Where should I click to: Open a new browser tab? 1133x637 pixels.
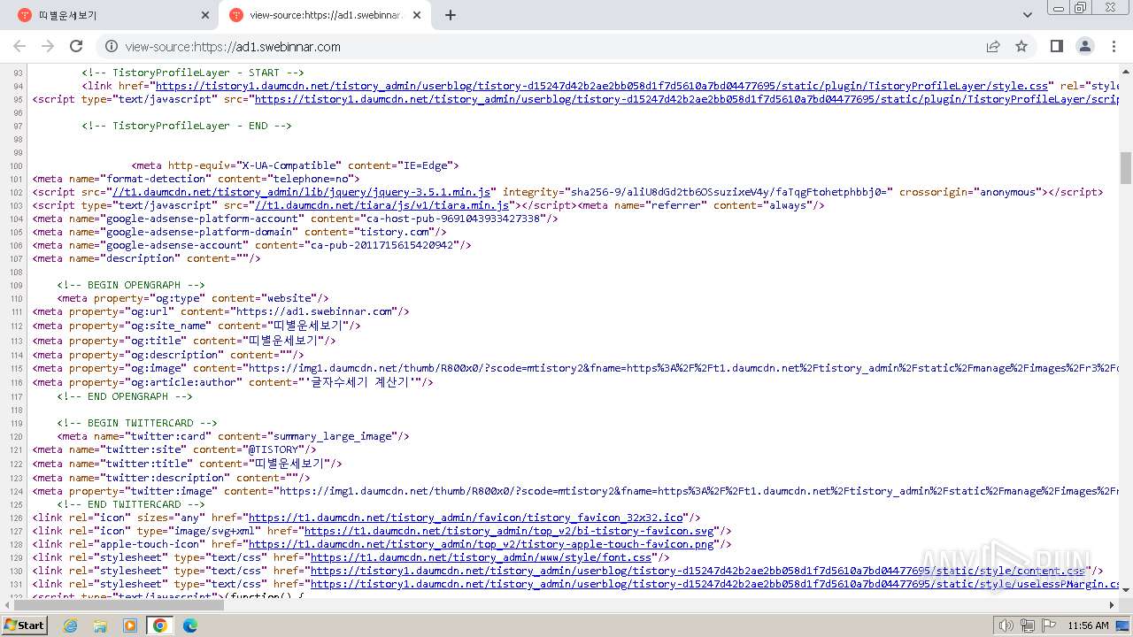pos(451,15)
